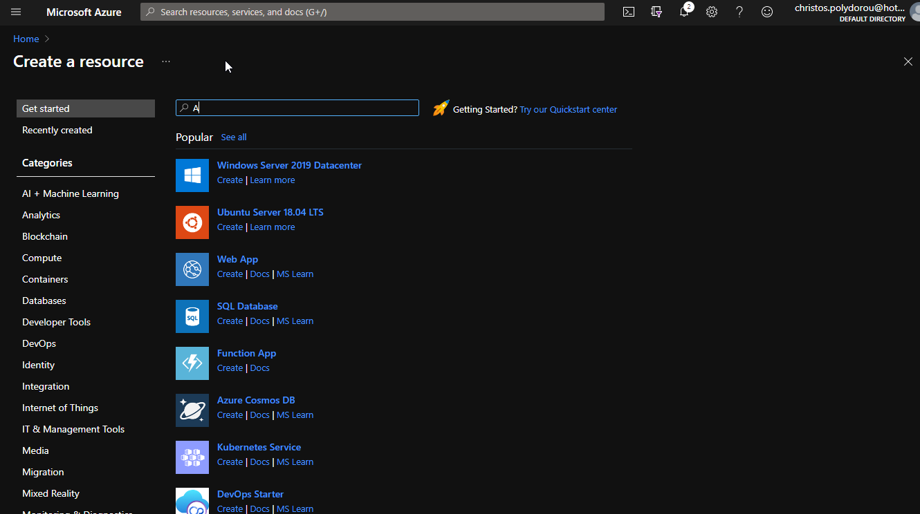
Task: Open Docs under Kubernetes Service
Action: [259, 462]
